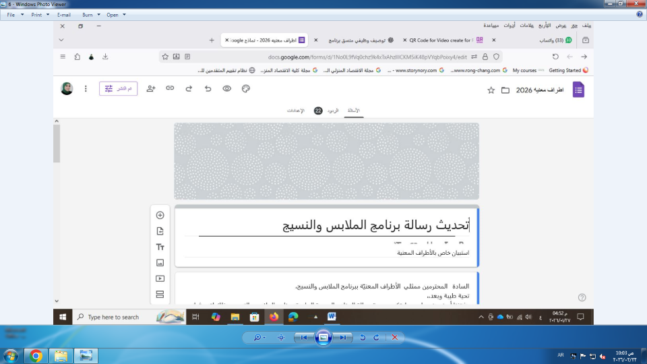Play slideshow in Photo Viewer

(323, 337)
